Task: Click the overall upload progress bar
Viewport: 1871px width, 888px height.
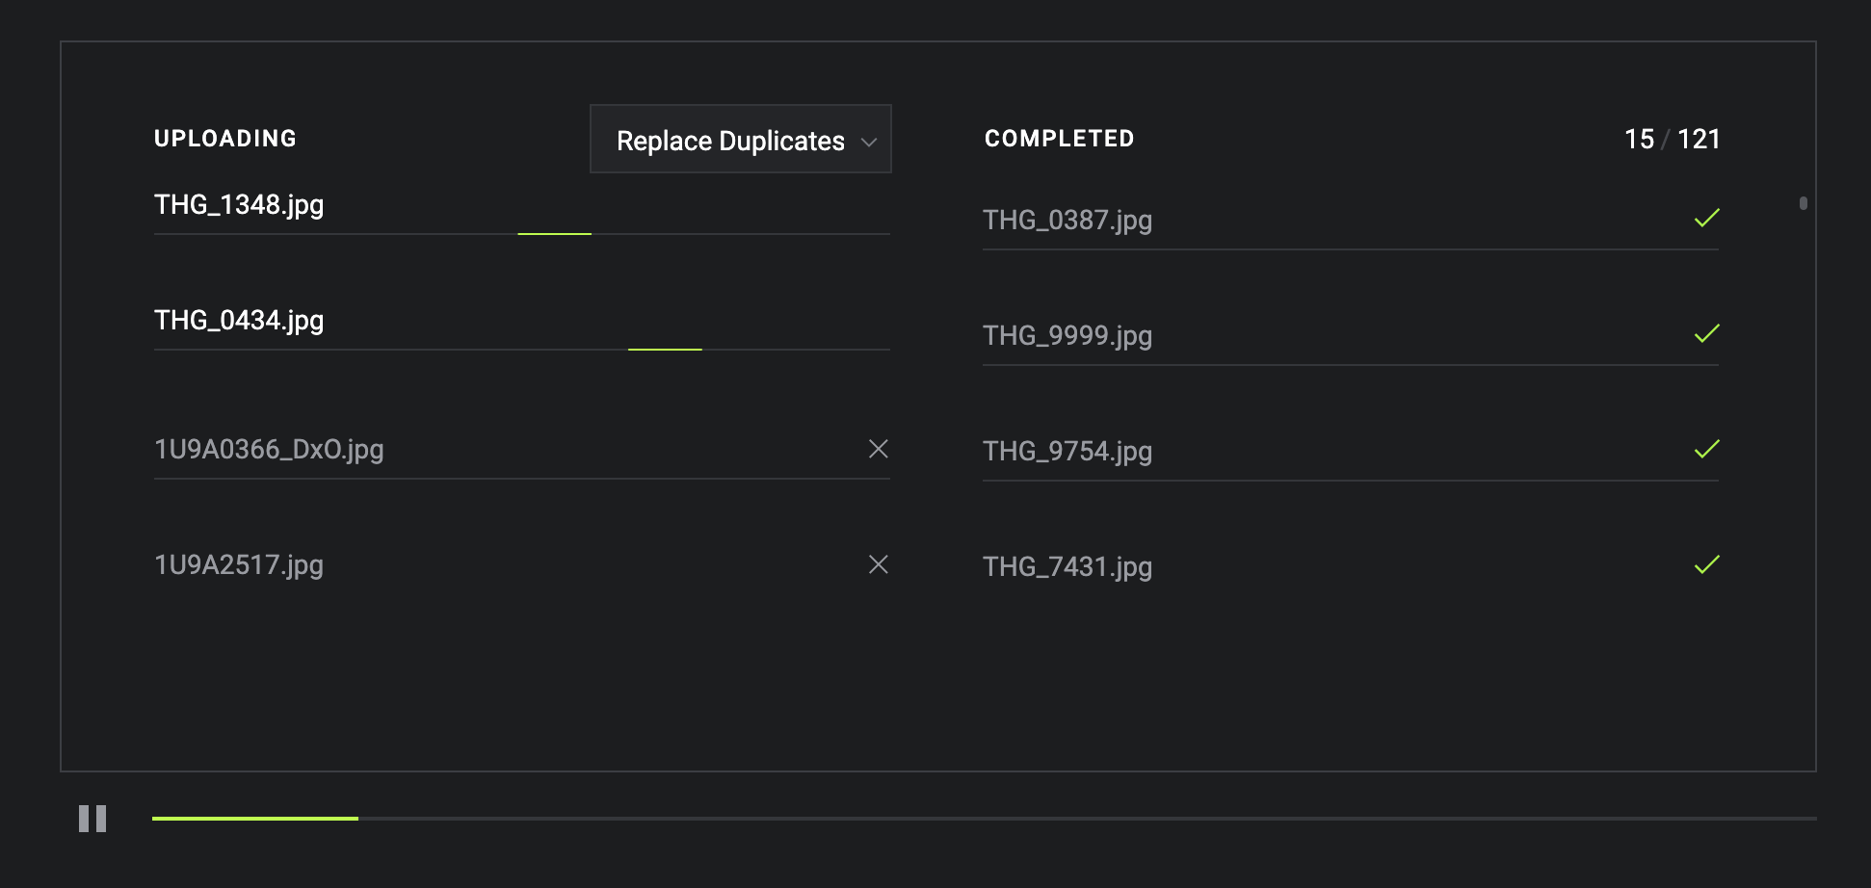Action: click(985, 819)
